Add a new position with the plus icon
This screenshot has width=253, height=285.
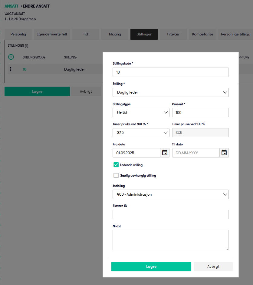[11, 57]
